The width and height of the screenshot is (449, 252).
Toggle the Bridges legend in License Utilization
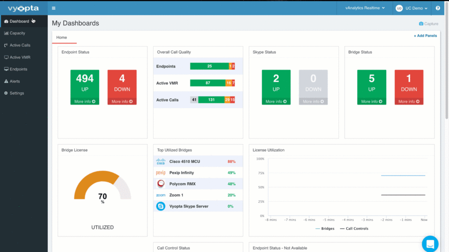coord(325,228)
